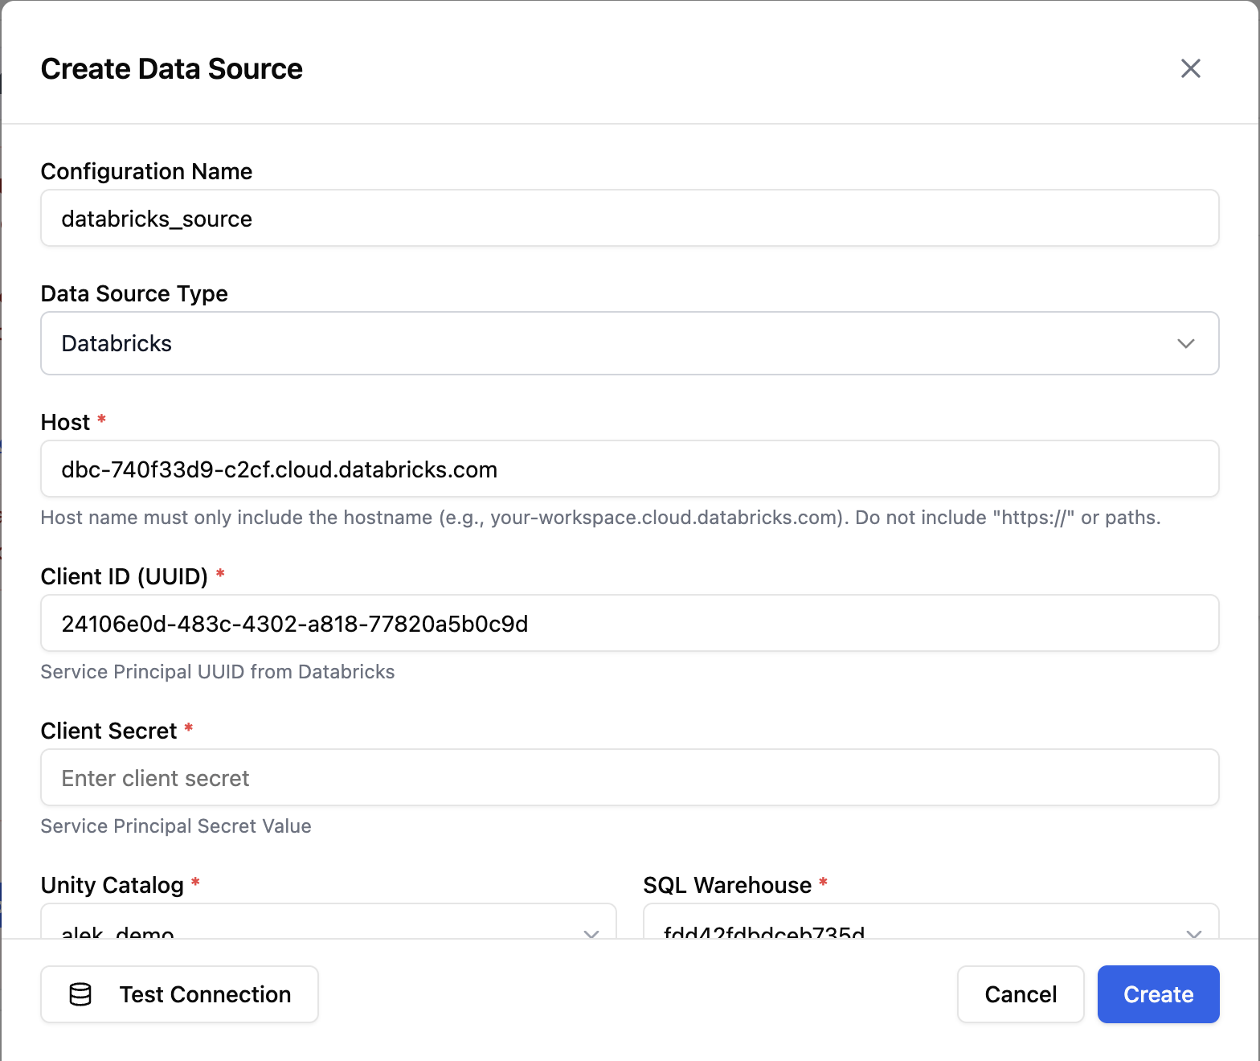This screenshot has height=1061, width=1260.
Task: Click the Service Principal UUID helper text
Action: pyautogui.click(x=217, y=672)
